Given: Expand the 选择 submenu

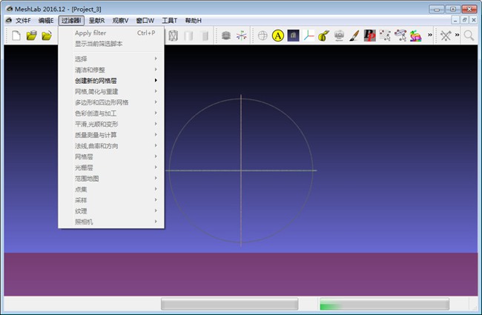Looking at the screenshot, I should click(111, 59).
